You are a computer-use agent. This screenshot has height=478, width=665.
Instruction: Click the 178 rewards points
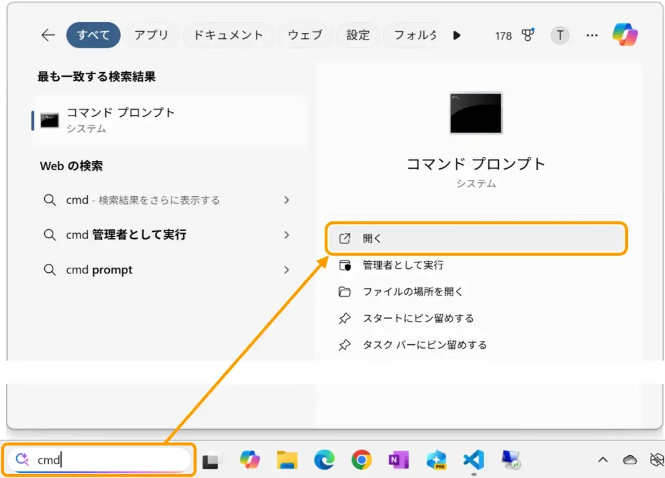coord(503,36)
